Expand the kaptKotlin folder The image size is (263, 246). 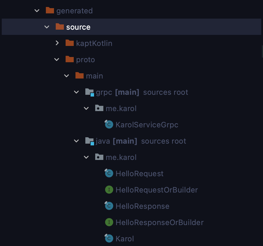[x=57, y=43]
